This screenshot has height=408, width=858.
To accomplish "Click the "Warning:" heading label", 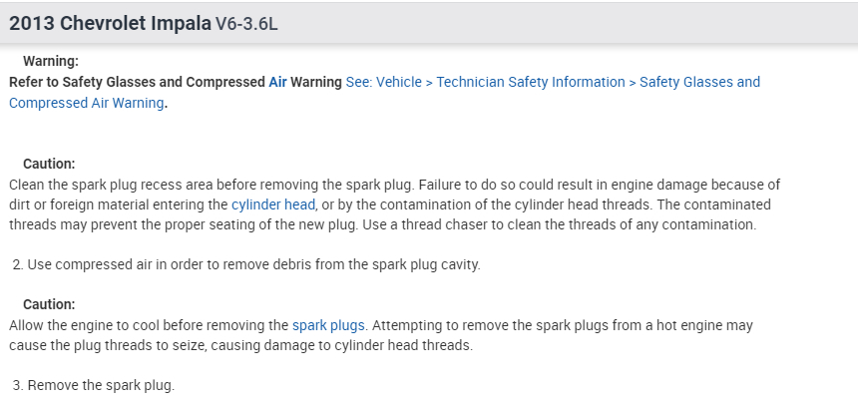I will [x=50, y=61].
